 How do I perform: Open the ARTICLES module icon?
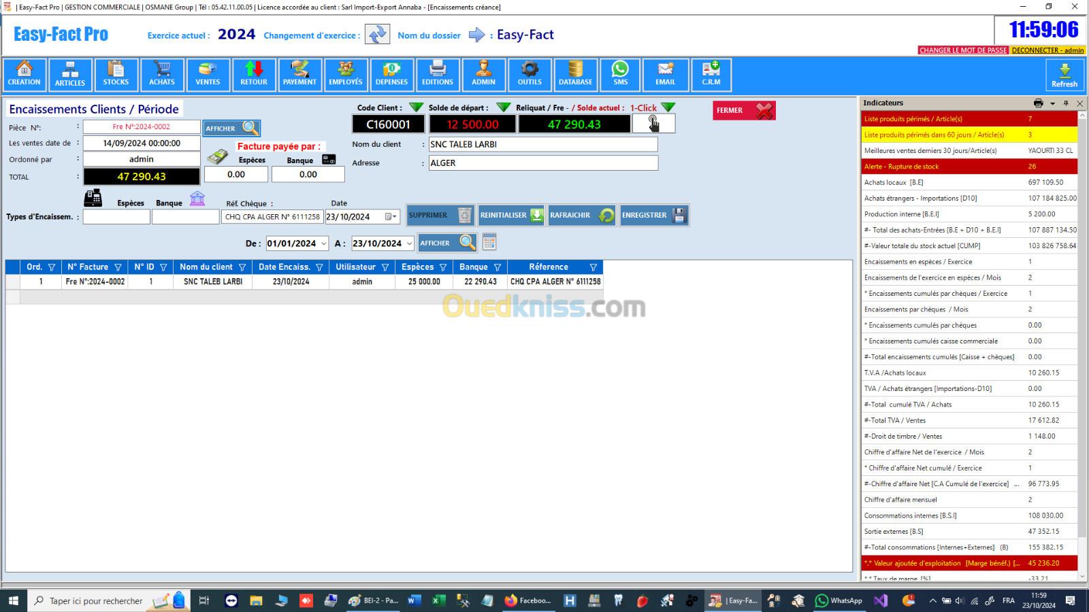point(70,75)
